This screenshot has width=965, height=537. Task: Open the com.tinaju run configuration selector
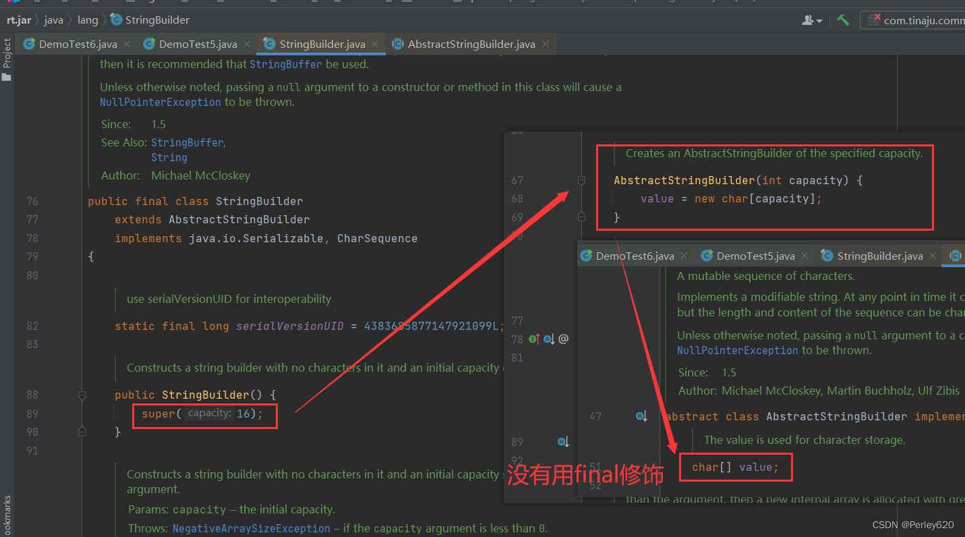tap(914, 20)
